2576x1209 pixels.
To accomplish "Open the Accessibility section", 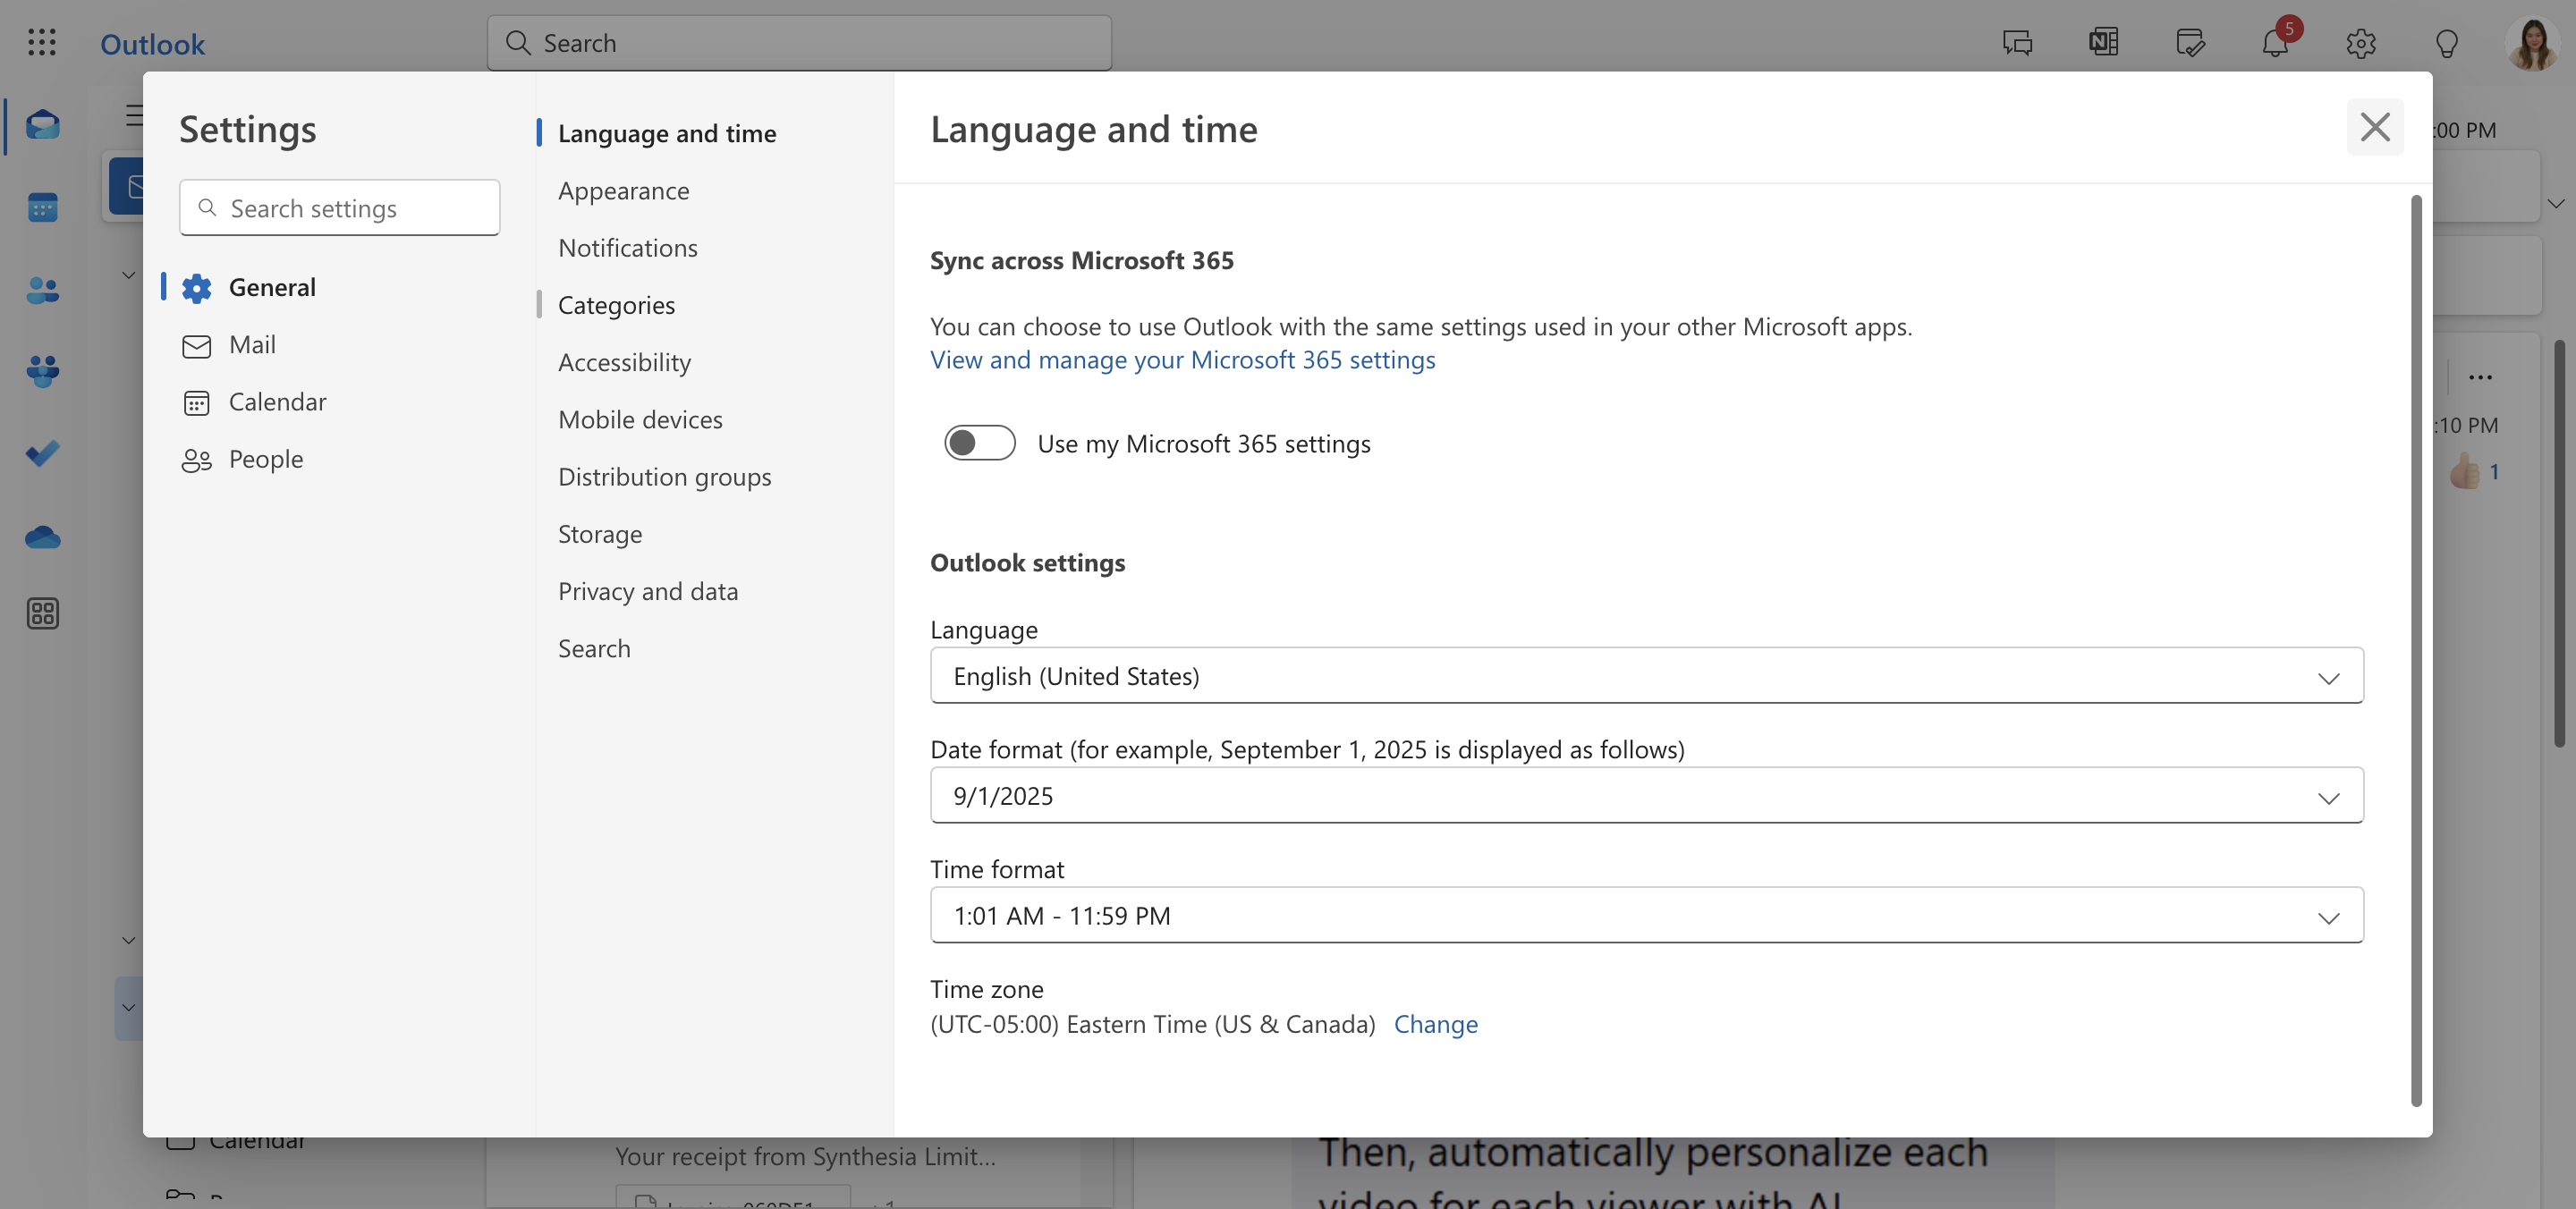I will [x=624, y=362].
